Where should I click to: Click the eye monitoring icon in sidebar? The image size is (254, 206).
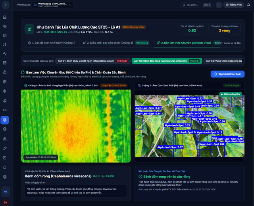pos(5,26)
